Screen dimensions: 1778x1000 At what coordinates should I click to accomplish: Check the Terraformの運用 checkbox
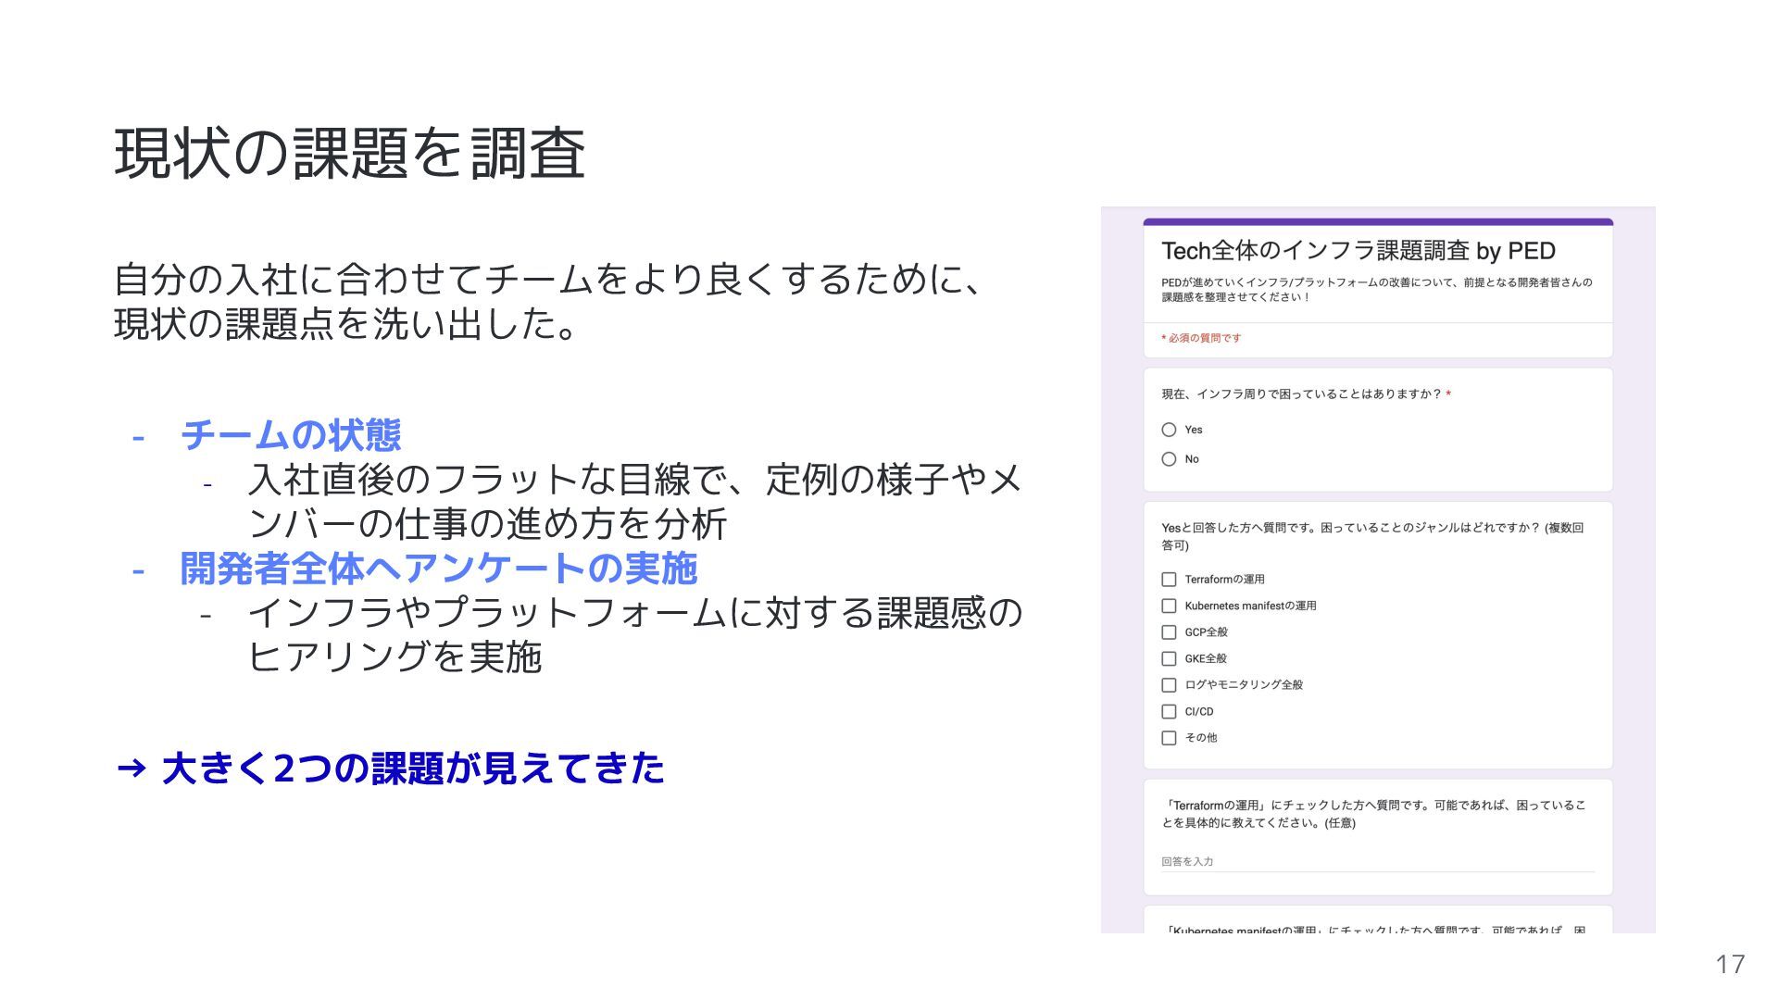coord(1169,580)
